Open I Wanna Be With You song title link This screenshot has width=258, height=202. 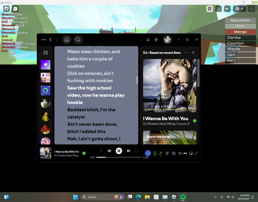click(x=166, y=119)
